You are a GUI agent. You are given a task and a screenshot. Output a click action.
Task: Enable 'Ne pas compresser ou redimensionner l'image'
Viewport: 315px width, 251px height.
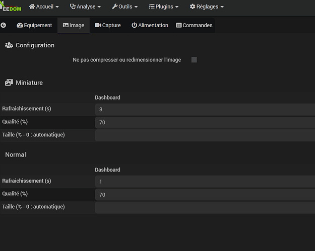click(x=194, y=60)
